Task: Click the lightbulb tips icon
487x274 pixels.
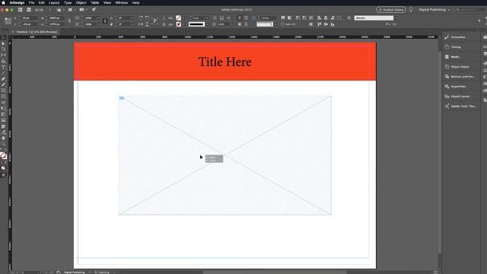Action: click(x=411, y=10)
